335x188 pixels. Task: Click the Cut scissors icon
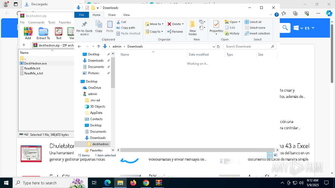(118, 22)
